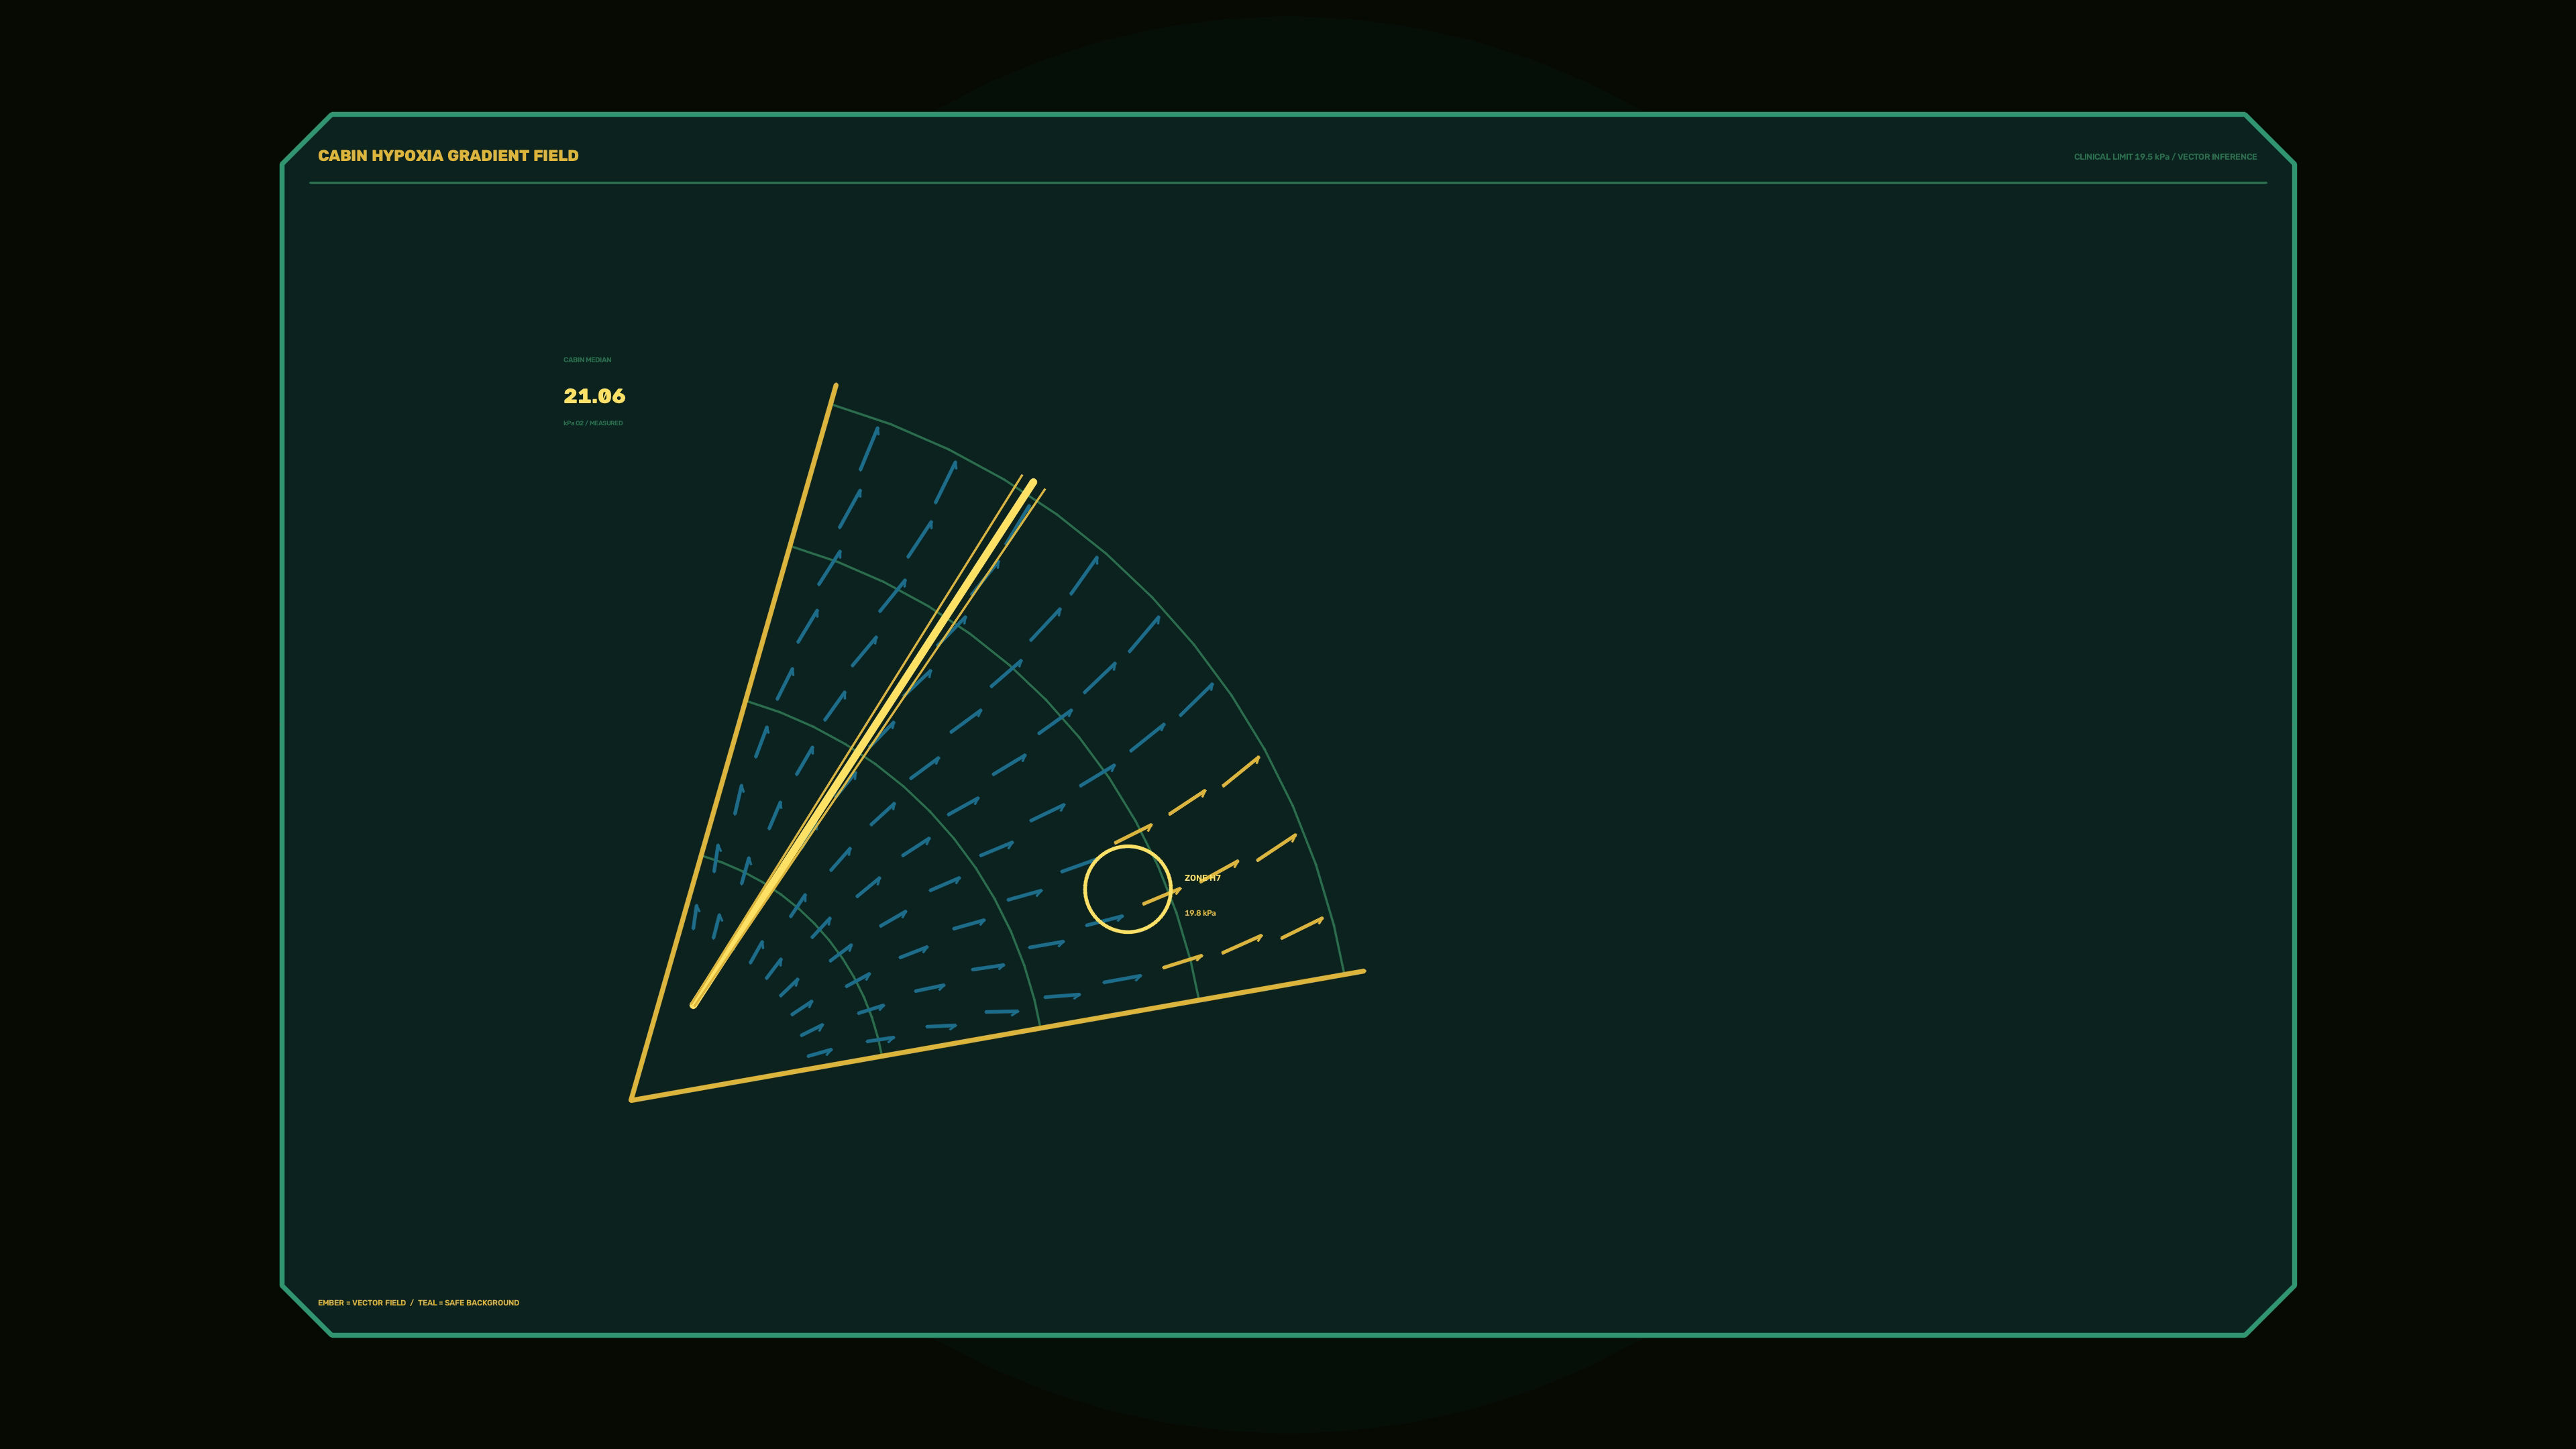This screenshot has width=2576, height=1449.
Task: Toggle the "TEAL = SAFE BACKGROUND" legend entry
Action: (468, 1303)
